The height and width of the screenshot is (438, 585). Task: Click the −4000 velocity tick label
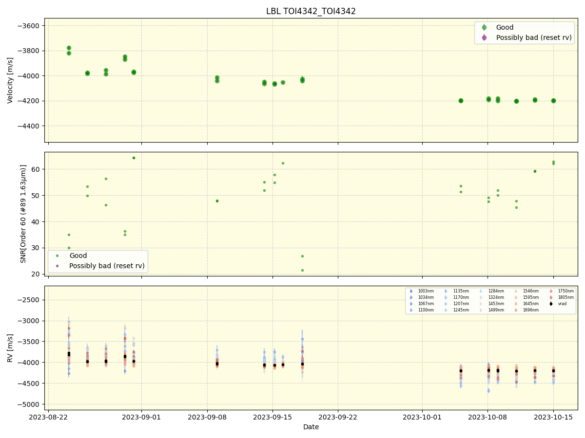point(30,76)
